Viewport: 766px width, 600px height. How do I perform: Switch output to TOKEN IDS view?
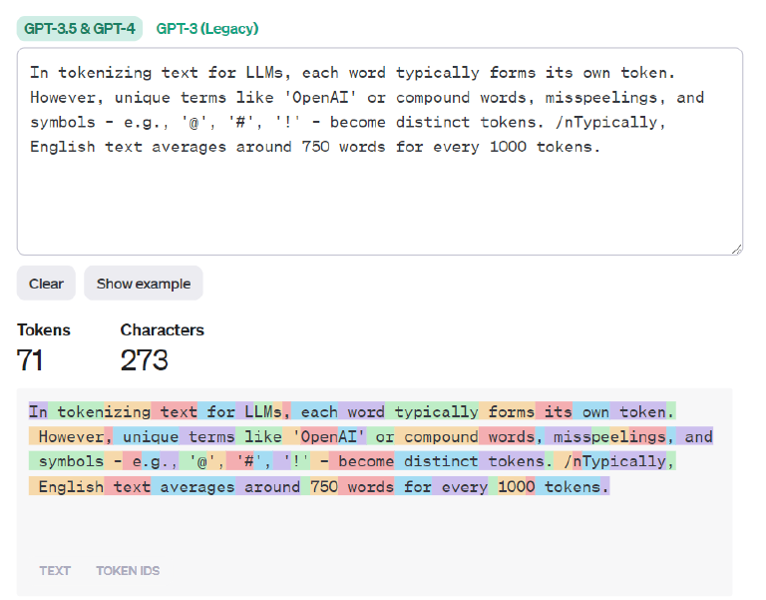coord(128,571)
